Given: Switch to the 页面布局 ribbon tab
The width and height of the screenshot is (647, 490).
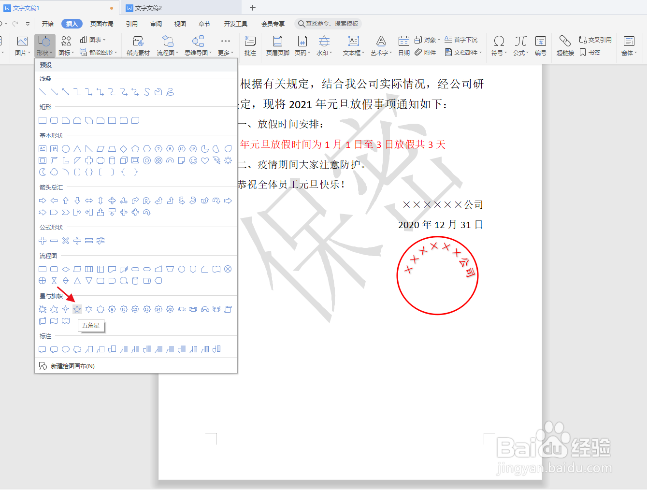Looking at the screenshot, I should click(101, 23).
